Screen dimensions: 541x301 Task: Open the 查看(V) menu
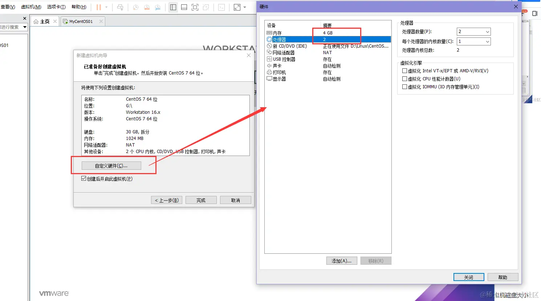[8, 7]
